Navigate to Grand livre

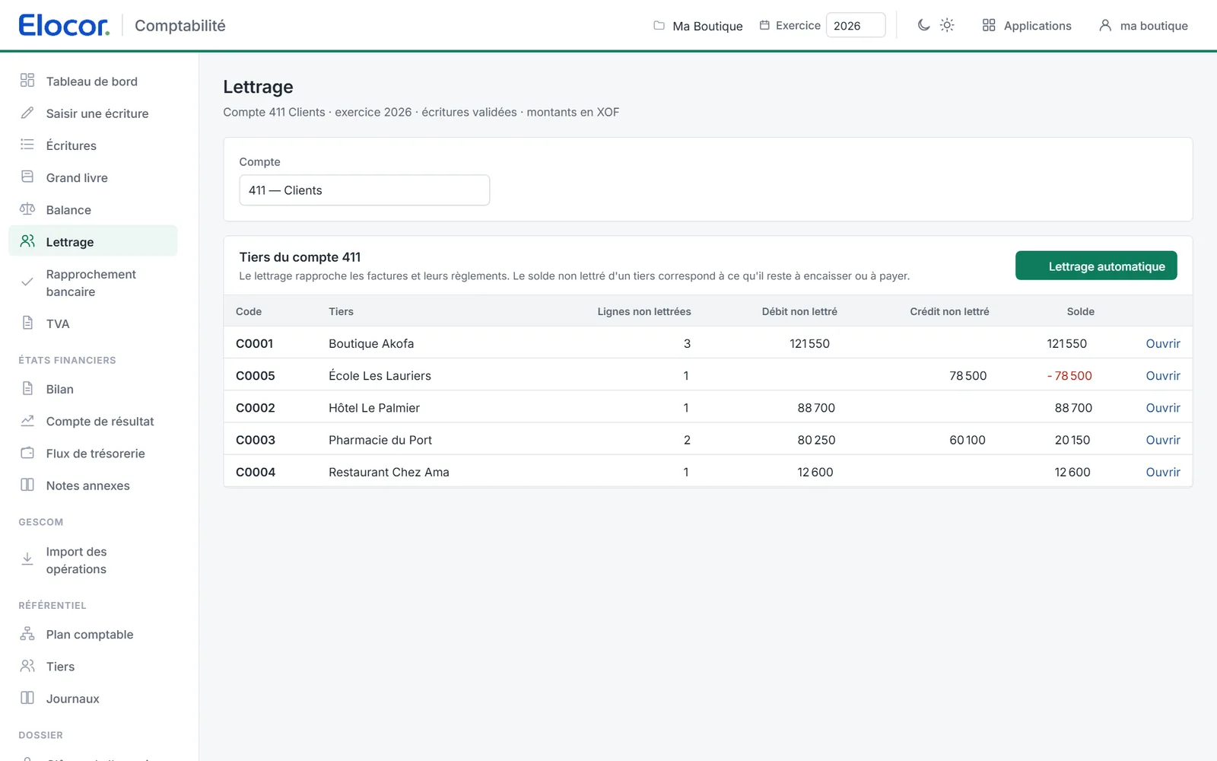[x=93, y=177]
